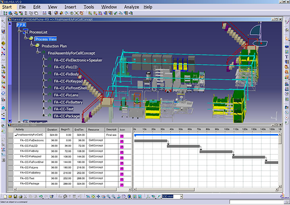Click the New document icon

pyautogui.click(x=5, y=196)
